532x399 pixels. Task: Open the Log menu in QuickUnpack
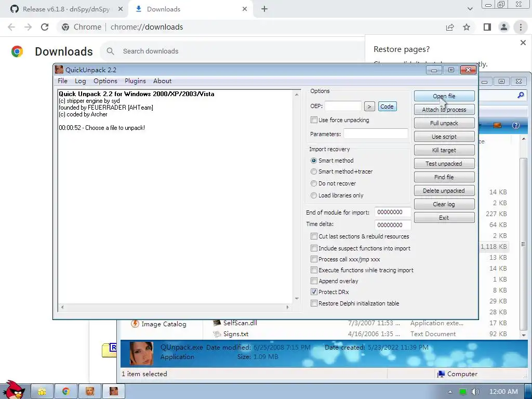pyautogui.click(x=81, y=81)
